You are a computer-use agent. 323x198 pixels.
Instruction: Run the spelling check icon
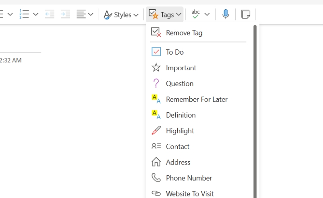pos(195,14)
